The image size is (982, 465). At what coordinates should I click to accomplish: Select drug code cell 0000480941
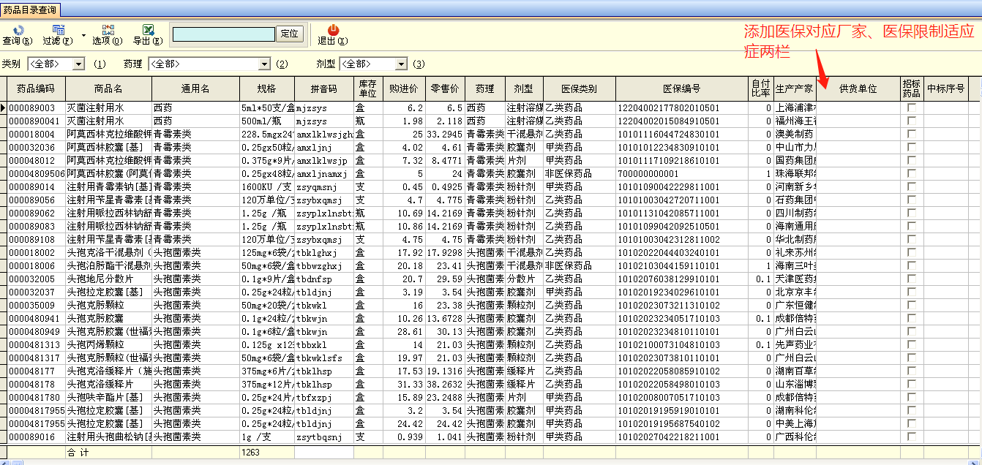click(36, 318)
